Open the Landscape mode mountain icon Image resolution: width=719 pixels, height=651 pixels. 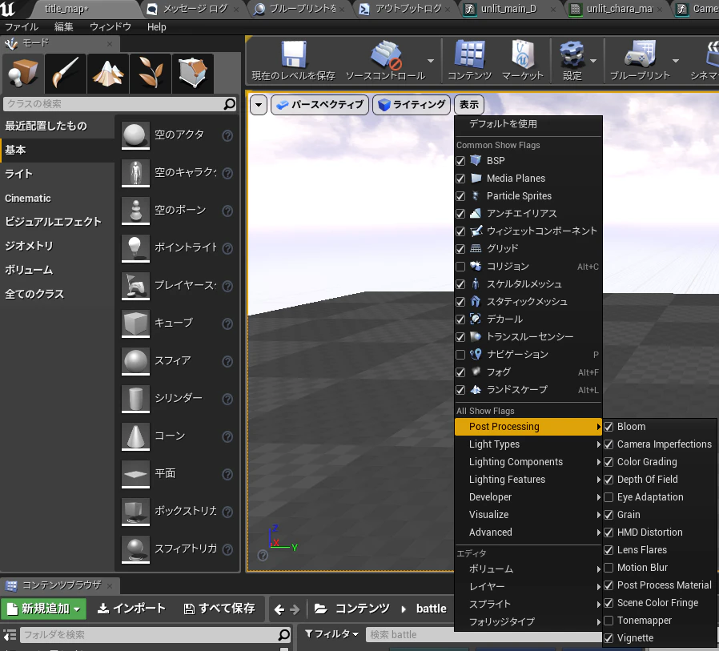tap(108, 74)
